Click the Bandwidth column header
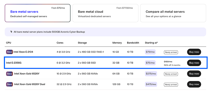211x94 pixels. (x=133, y=43)
